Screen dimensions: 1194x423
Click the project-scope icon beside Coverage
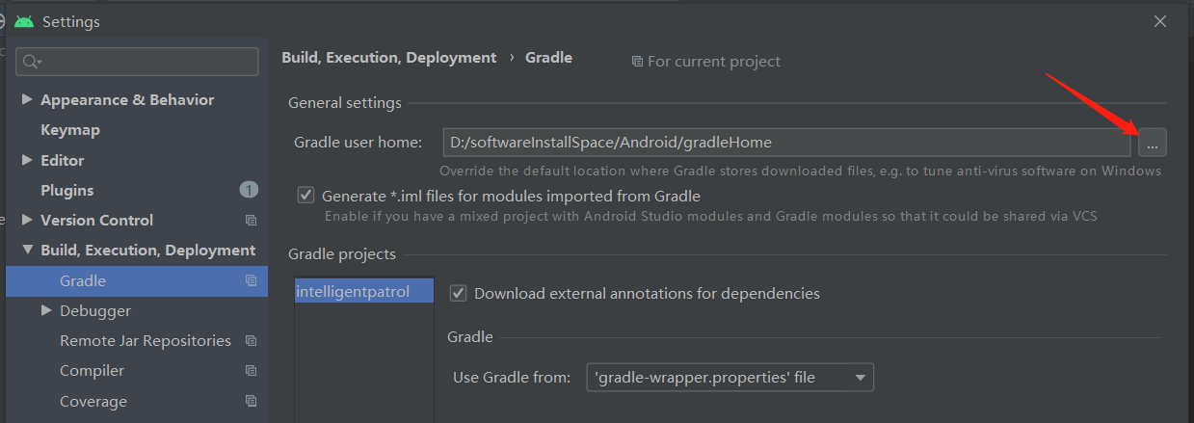point(251,401)
